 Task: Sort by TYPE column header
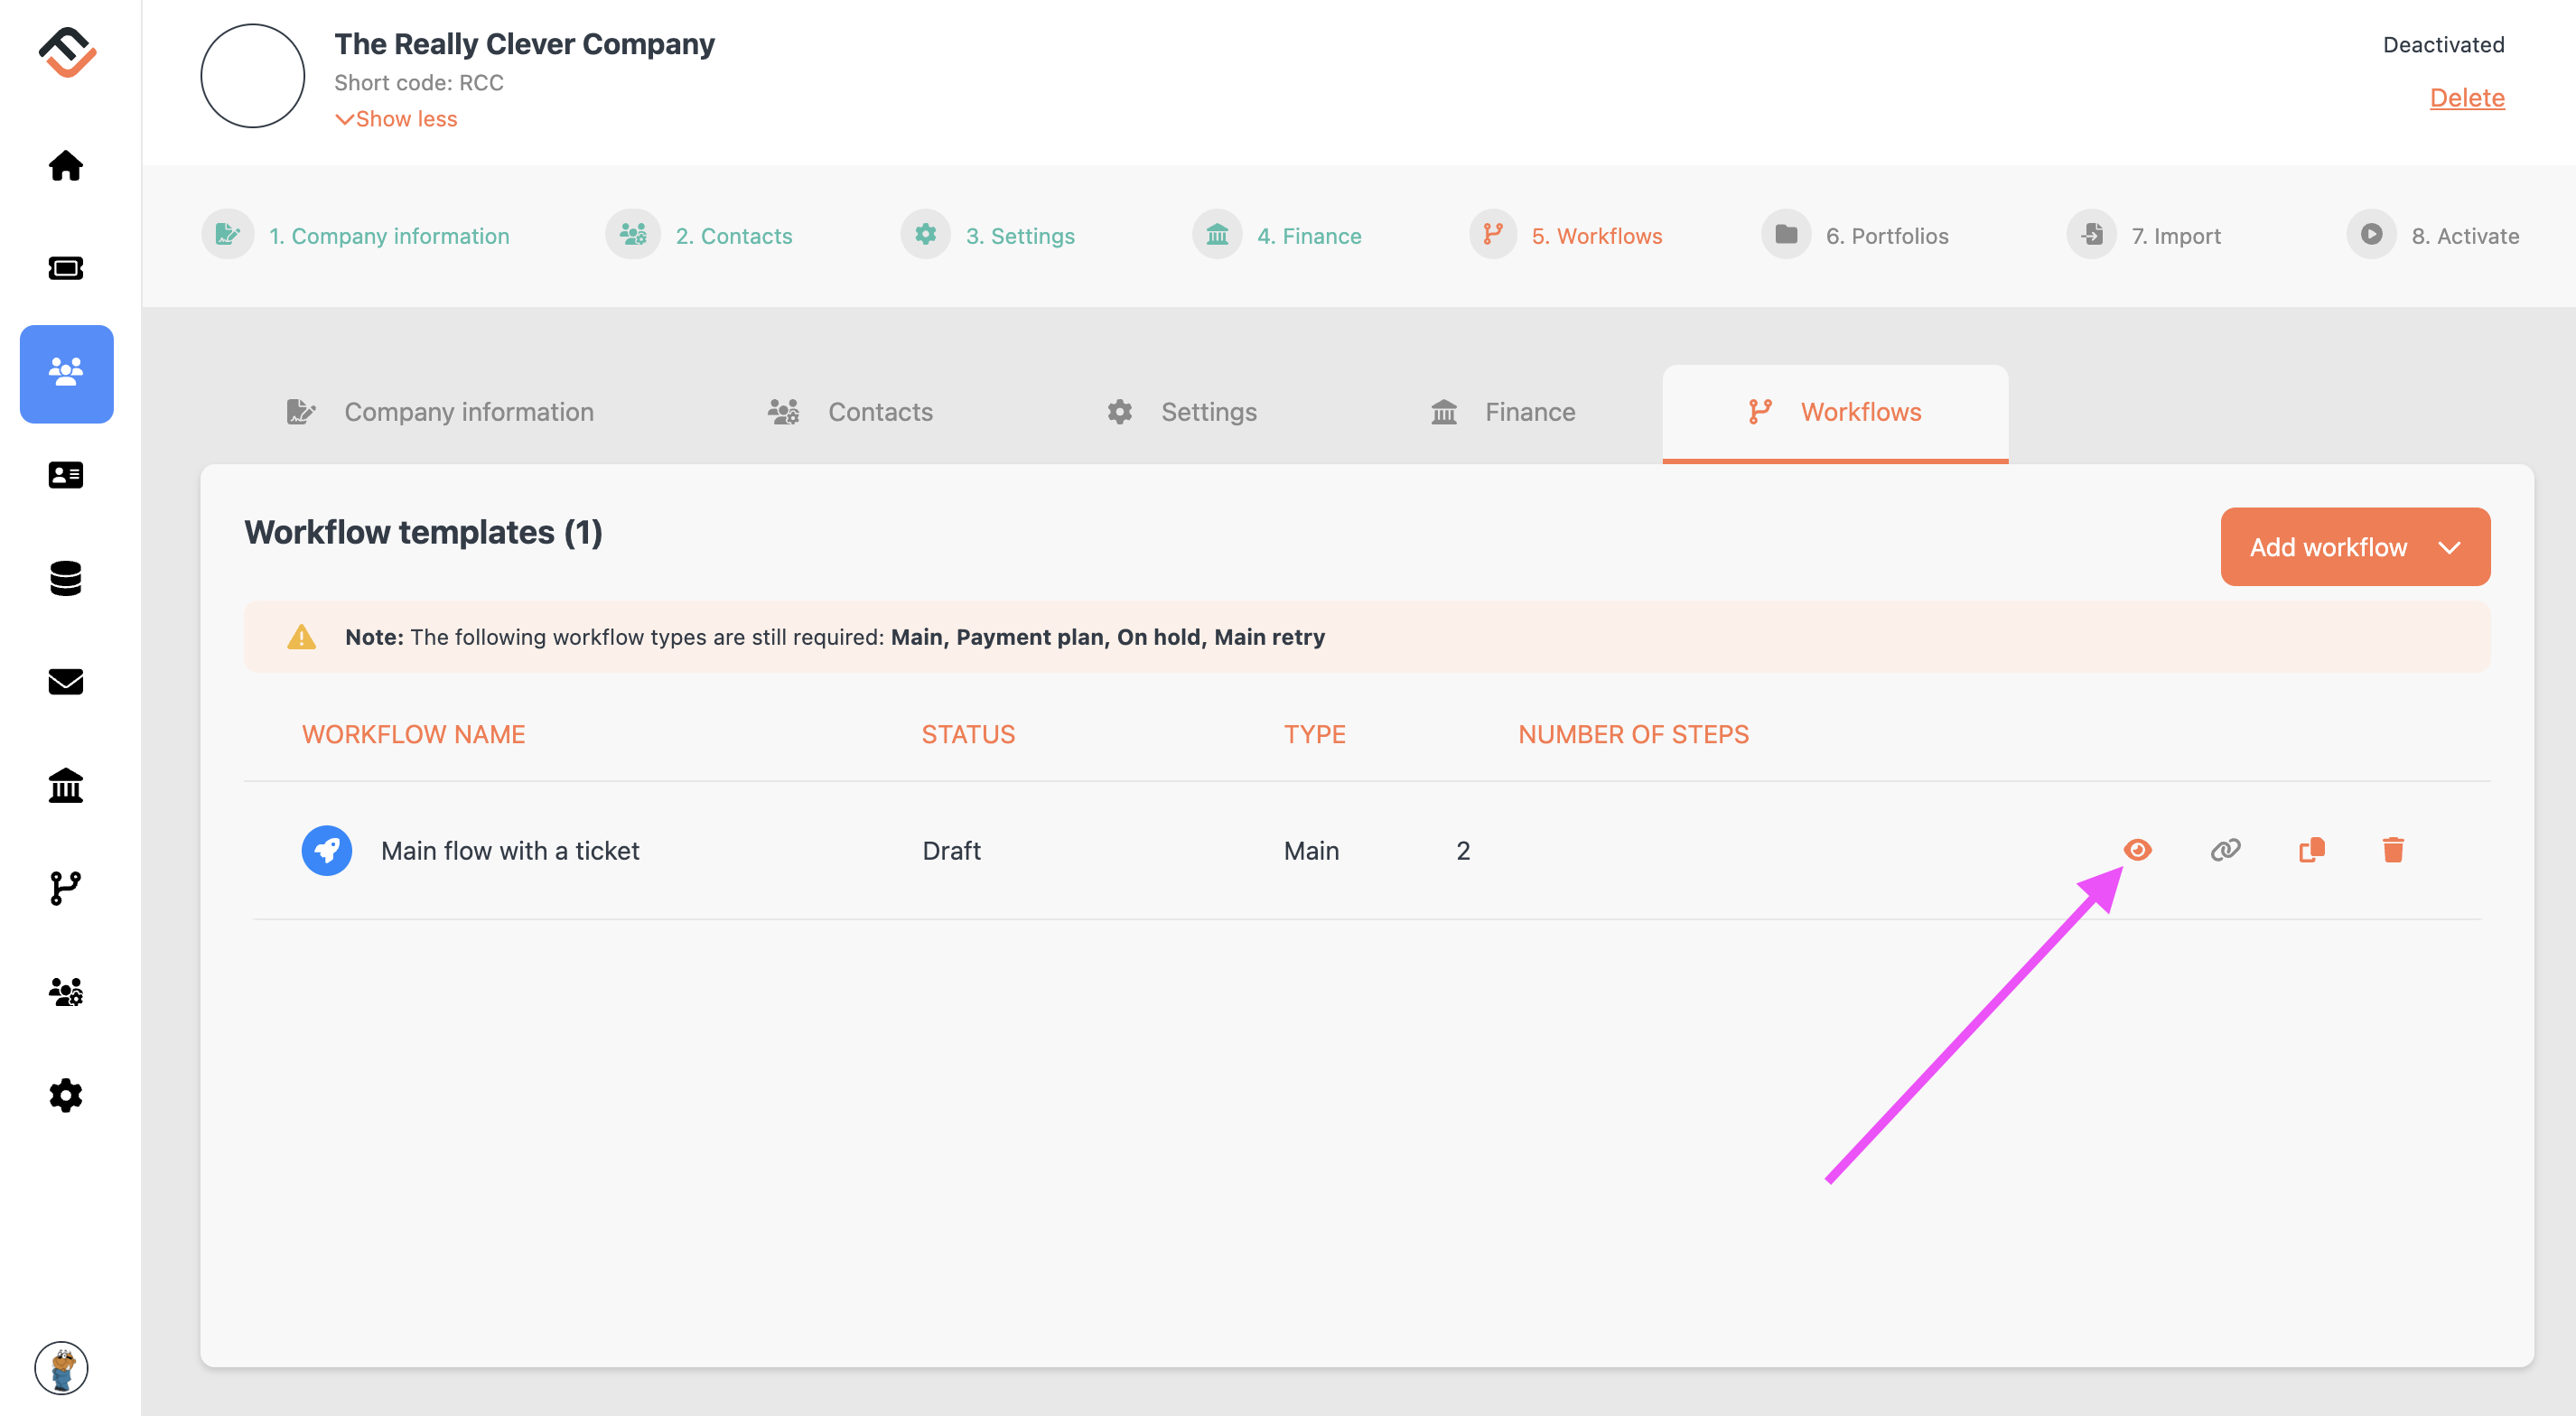tap(1314, 735)
